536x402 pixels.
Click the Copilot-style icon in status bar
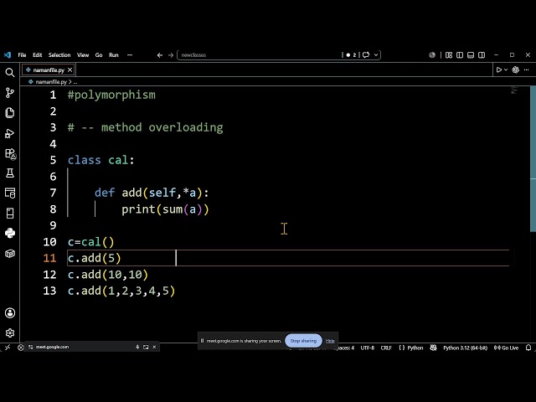pyautogui.click(x=433, y=348)
